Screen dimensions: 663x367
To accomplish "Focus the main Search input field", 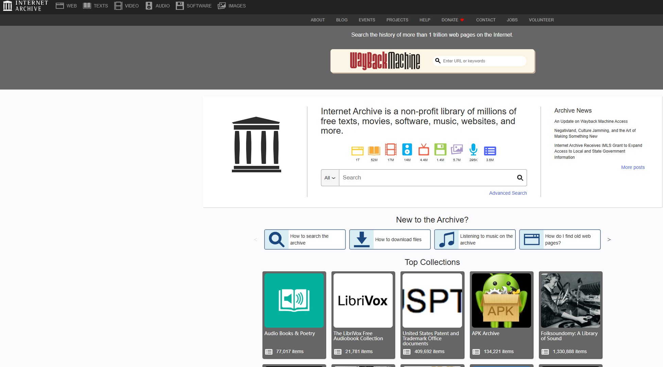I will [428, 178].
